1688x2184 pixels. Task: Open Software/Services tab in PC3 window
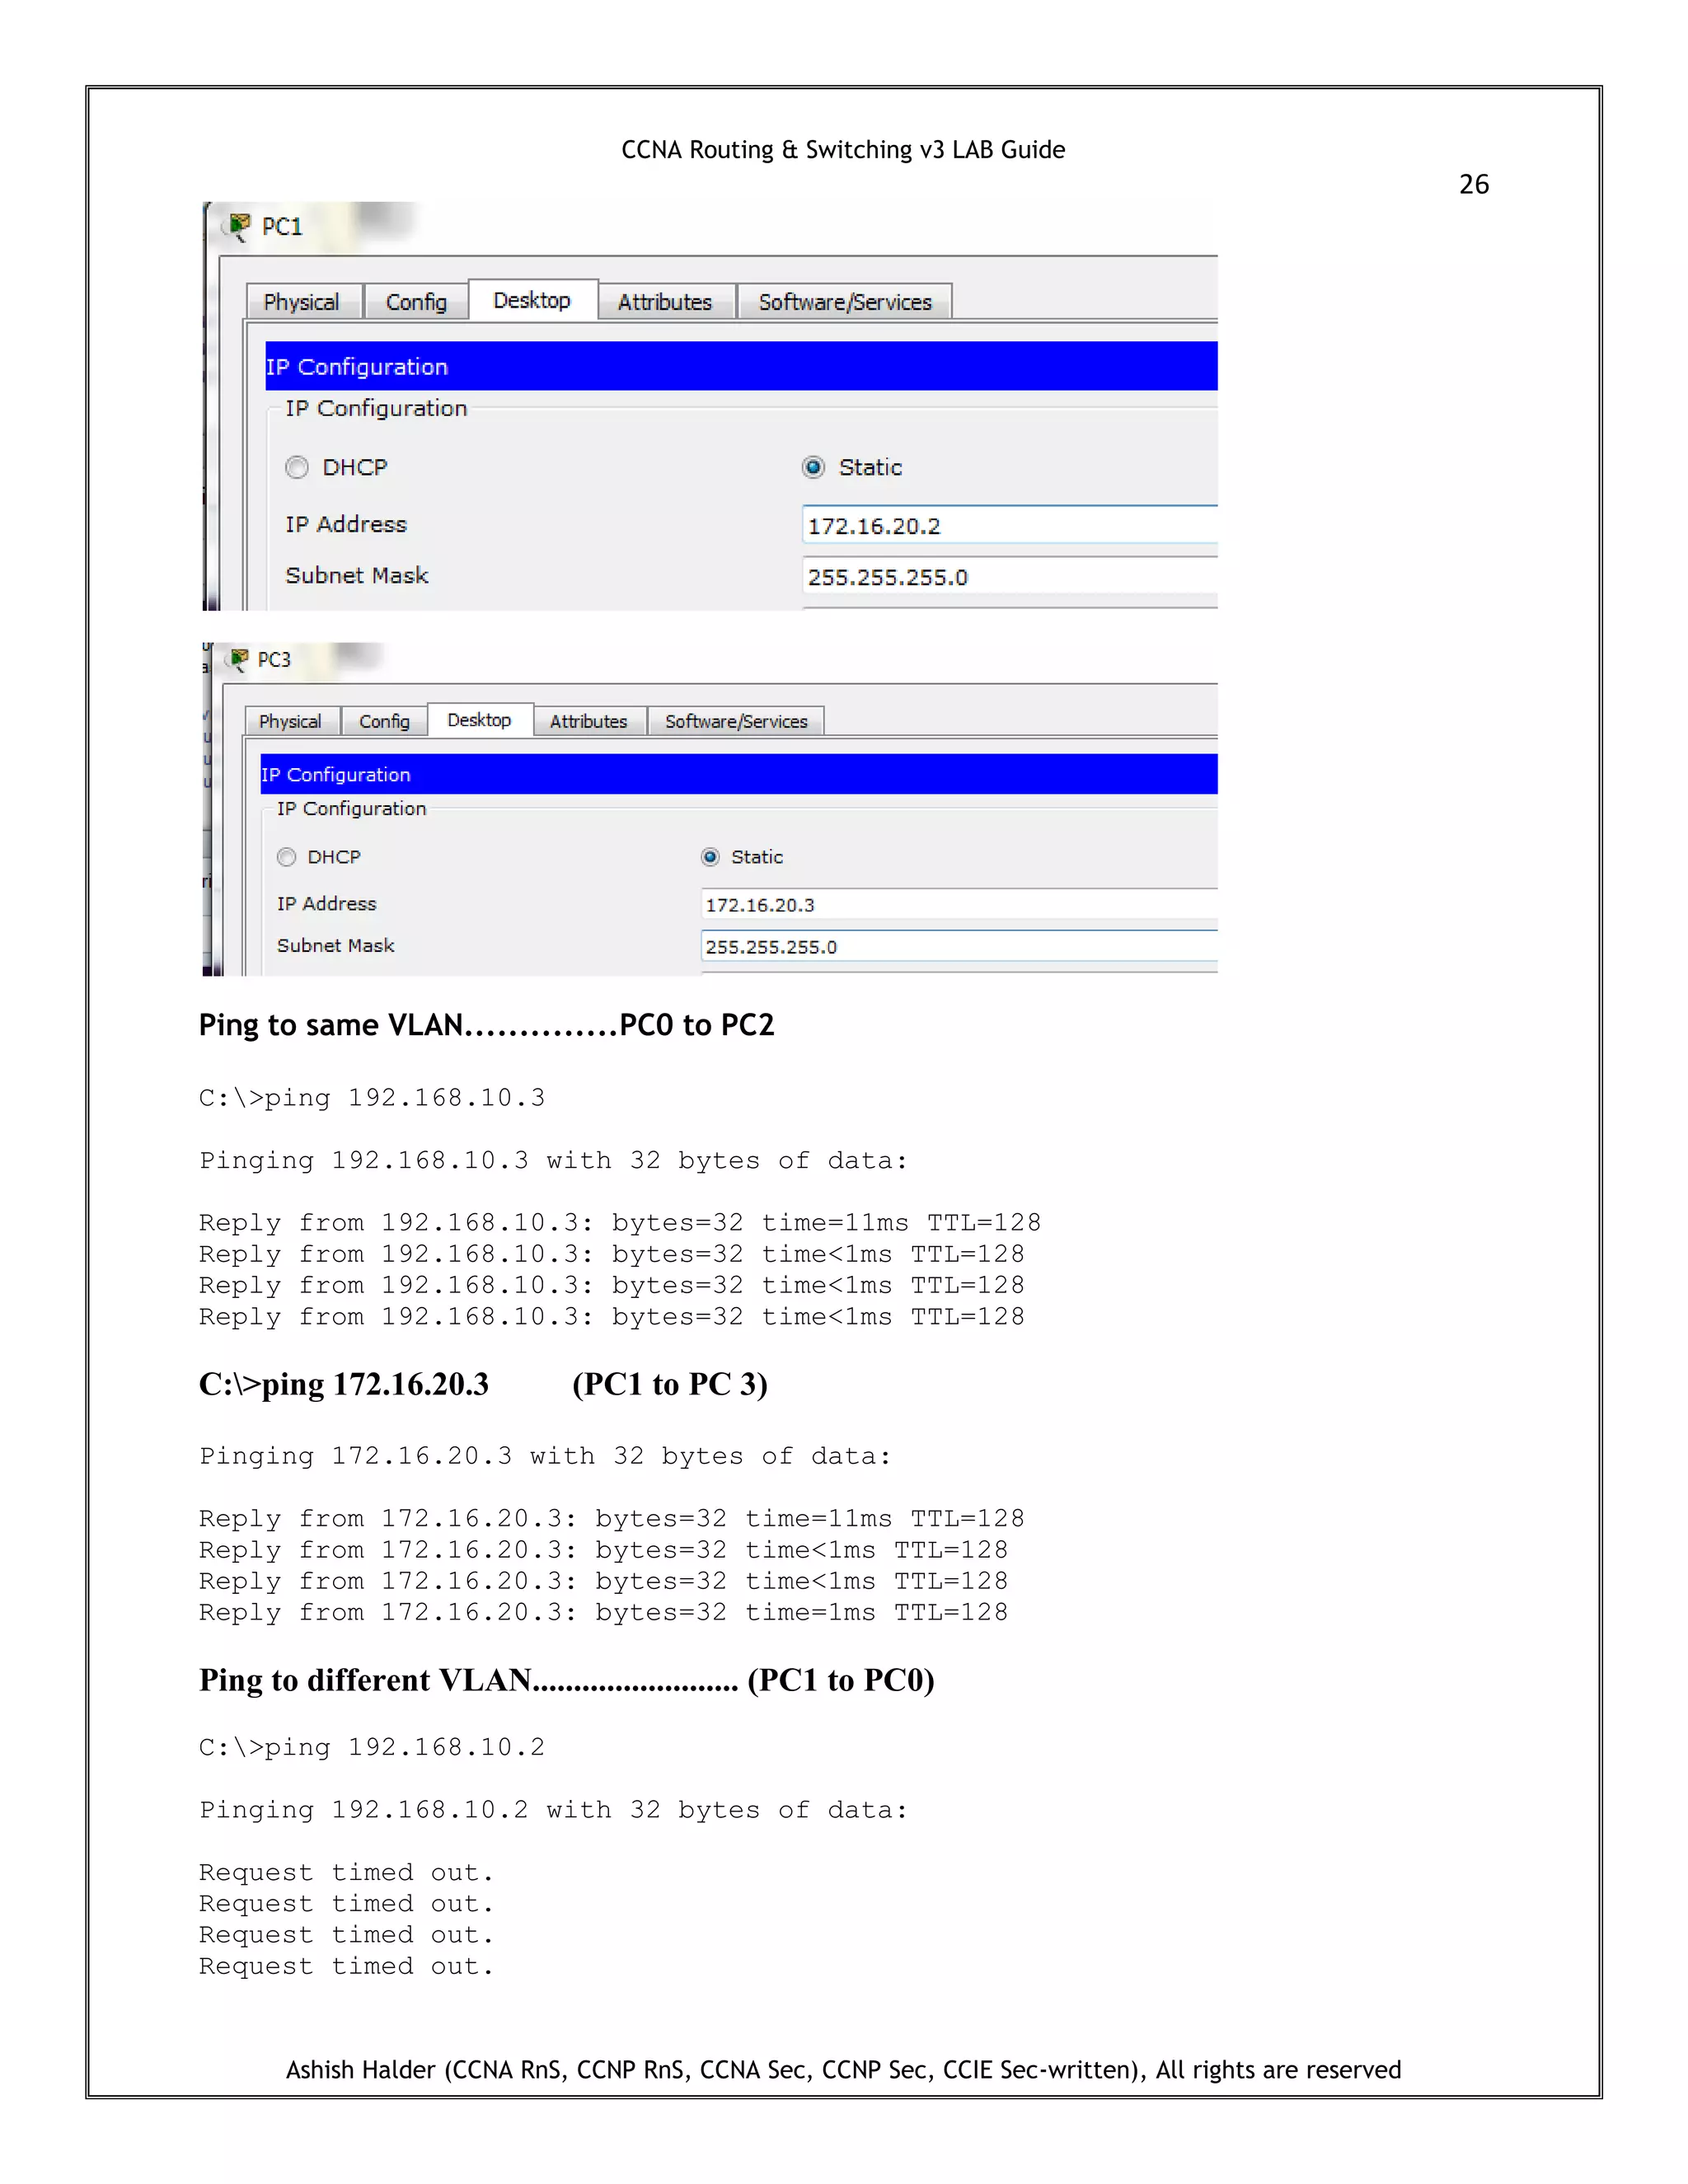coord(736,721)
